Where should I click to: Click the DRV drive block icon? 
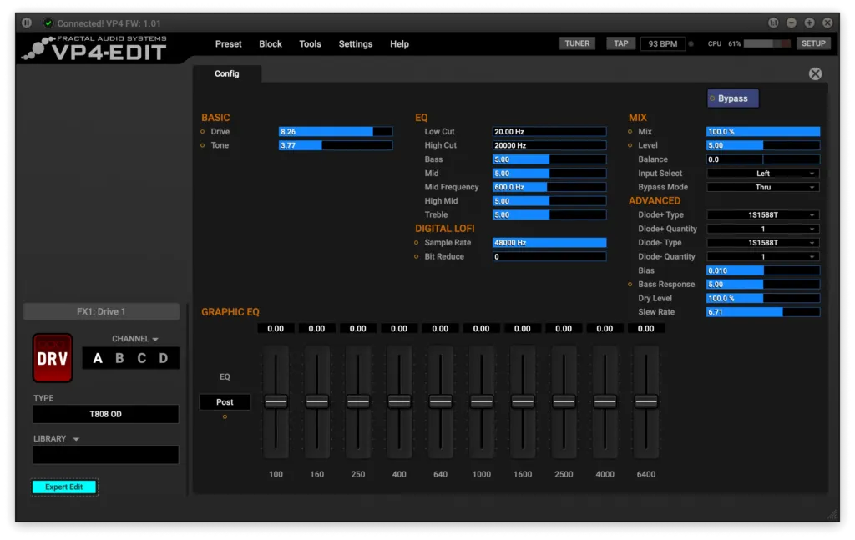(x=53, y=358)
